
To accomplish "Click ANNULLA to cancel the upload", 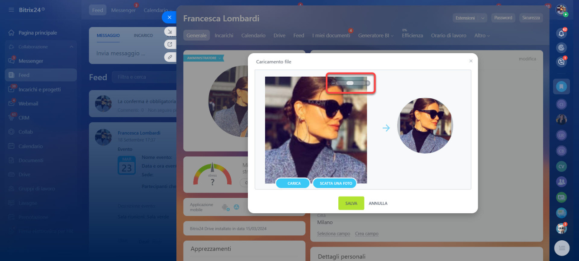I will pos(378,203).
